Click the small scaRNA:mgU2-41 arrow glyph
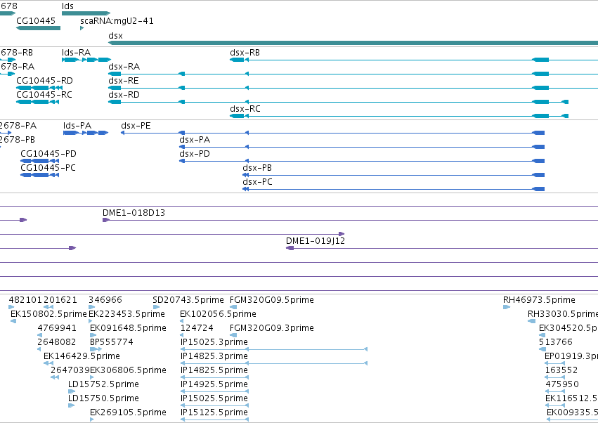This screenshot has height=423, width=598. point(82,28)
